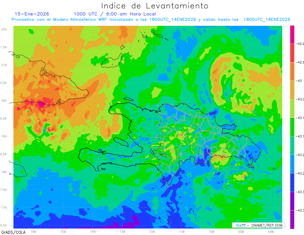Pick the golden yellow legend swatch
This screenshot has width=304, height=235.
(292, 90)
